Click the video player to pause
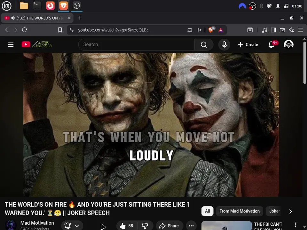The height and width of the screenshot is (230, 307). (151, 125)
